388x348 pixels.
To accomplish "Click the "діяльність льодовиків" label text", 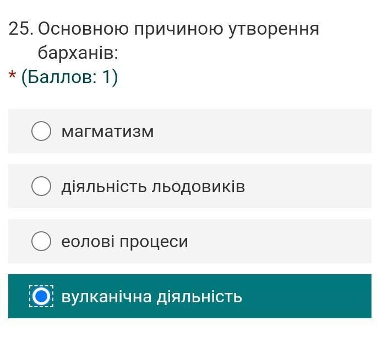I will (153, 186).
